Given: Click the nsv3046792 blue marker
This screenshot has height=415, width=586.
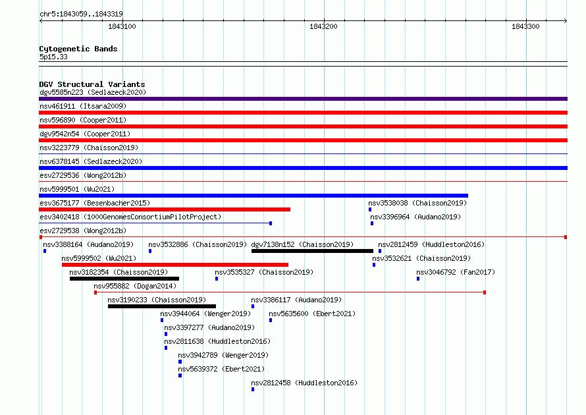Looking at the screenshot, I should coord(418,279).
